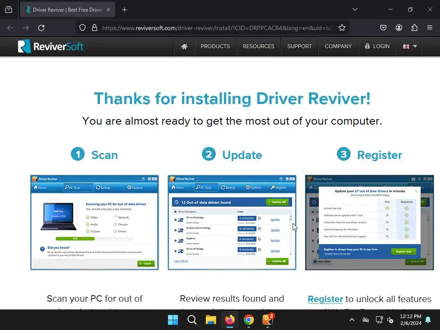
Task: Open Firefox recent browsing view button
Action: (9, 9)
